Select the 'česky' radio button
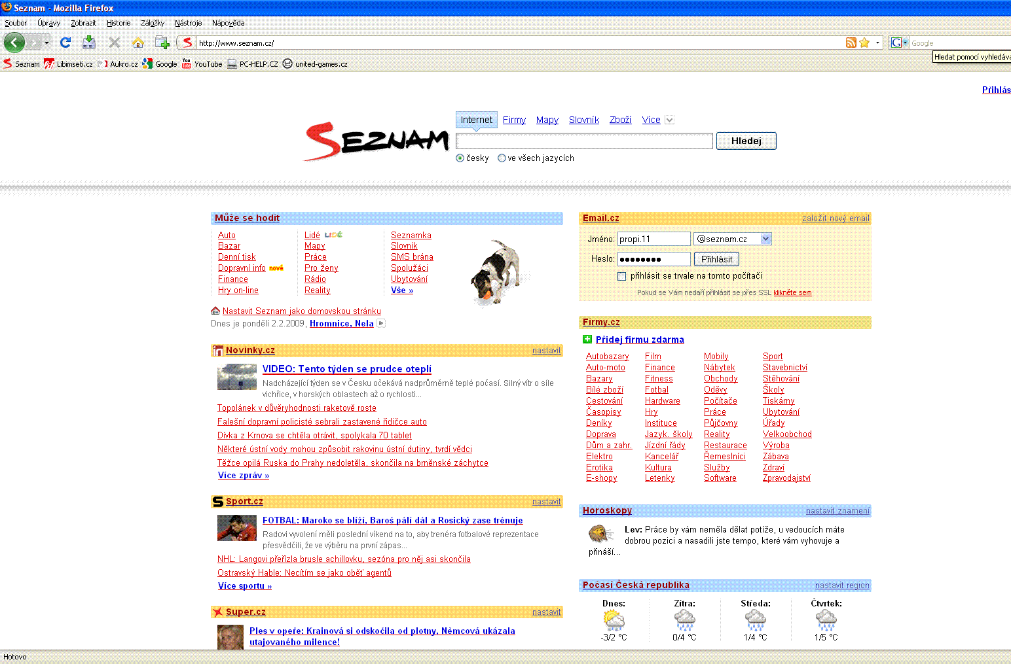This screenshot has height=664, width=1011. [x=460, y=158]
